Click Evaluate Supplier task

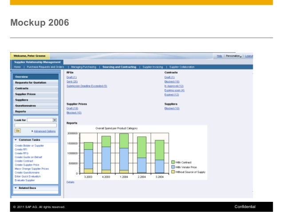[x=25, y=180]
